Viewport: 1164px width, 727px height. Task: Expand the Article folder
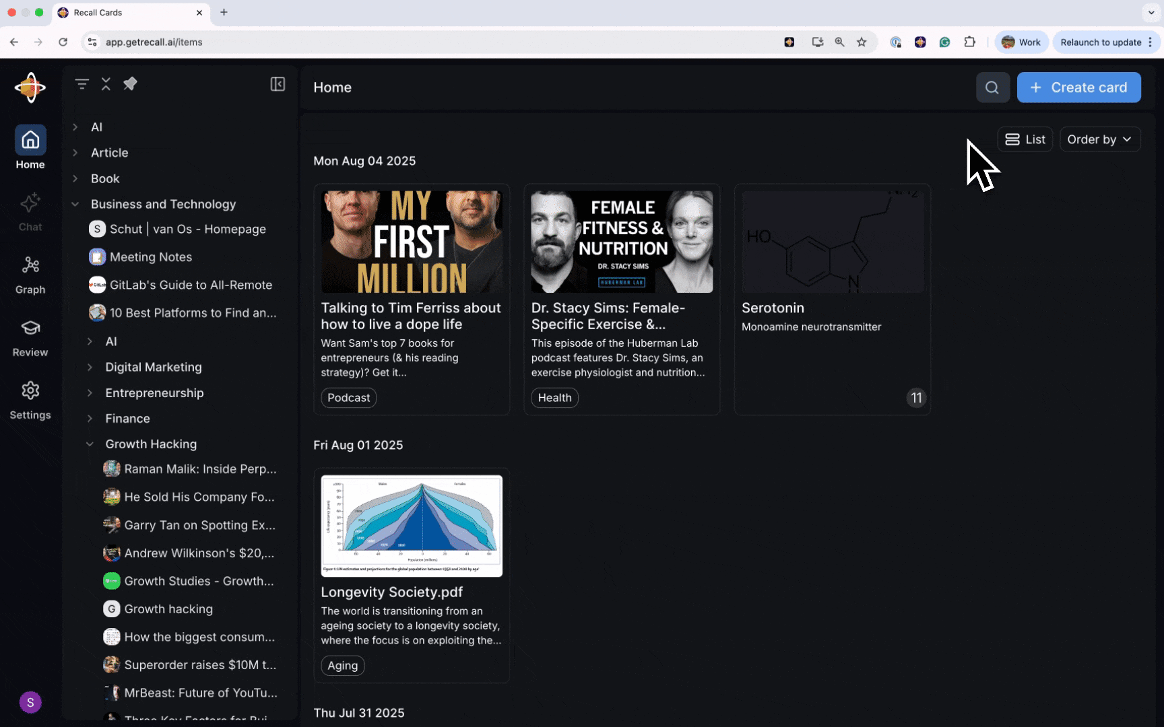(x=75, y=153)
